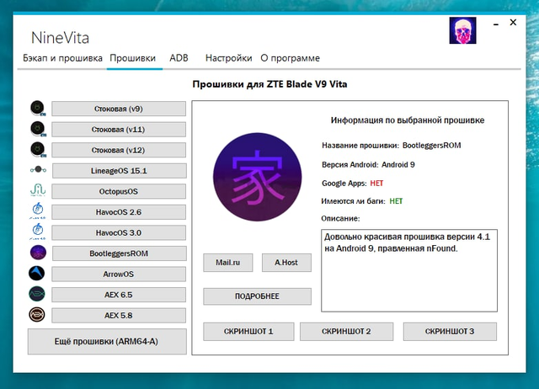
Task: Click the BootleggersROM name in the info panel
Action: 432,146
